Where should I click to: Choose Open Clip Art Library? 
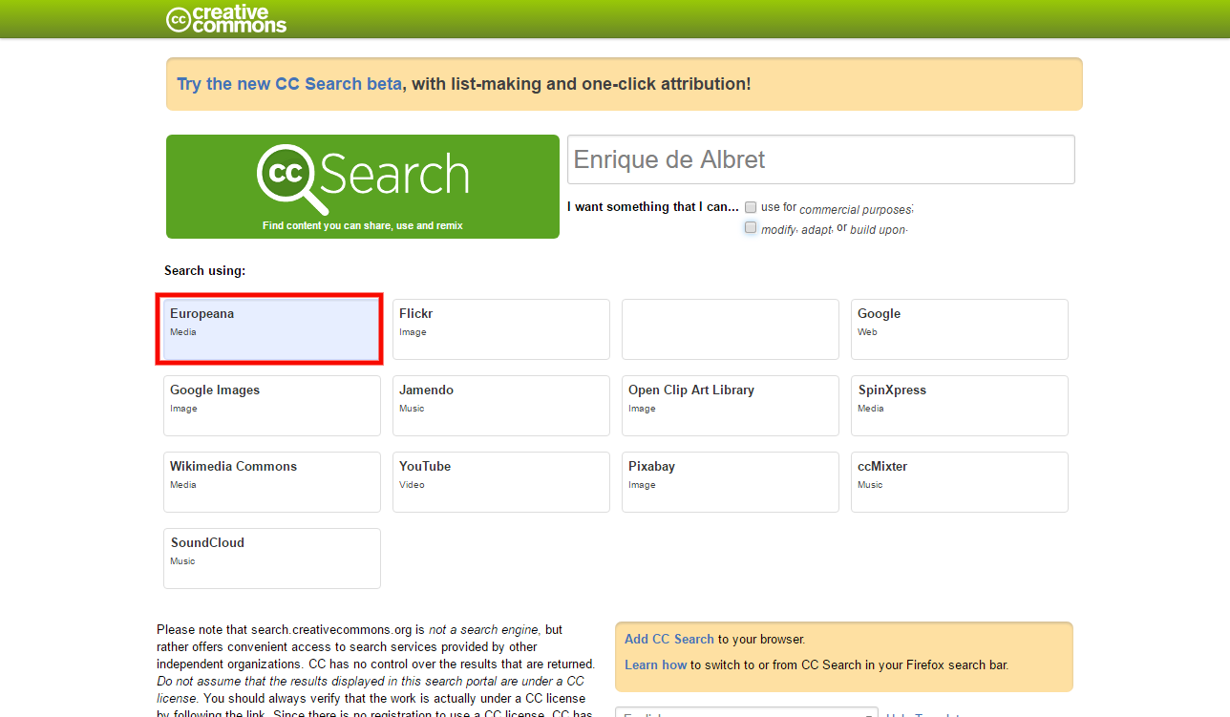731,406
